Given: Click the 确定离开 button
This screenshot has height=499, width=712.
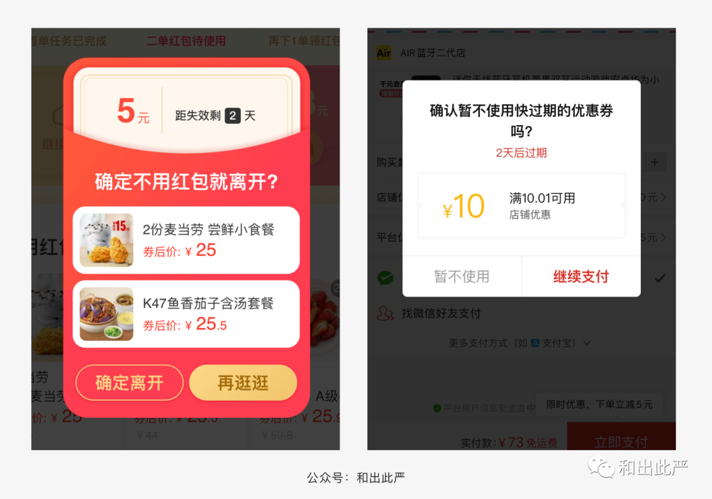Looking at the screenshot, I should [129, 383].
